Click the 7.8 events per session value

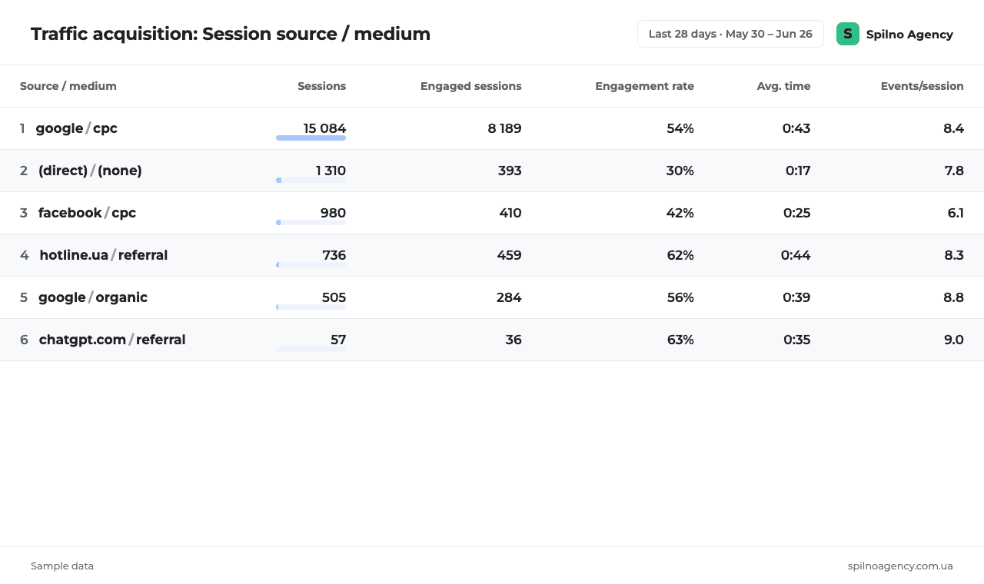(x=954, y=171)
